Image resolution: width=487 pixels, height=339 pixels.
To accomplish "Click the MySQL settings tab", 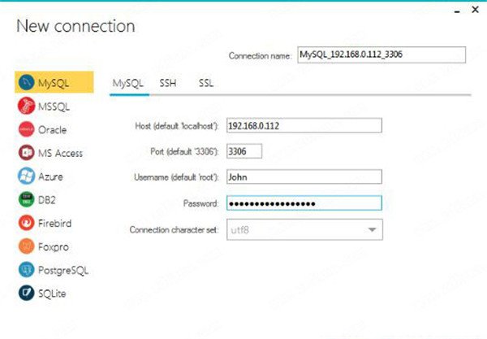I will tap(128, 83).
